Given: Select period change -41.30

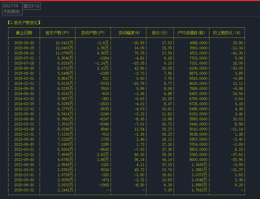Looking at the screenshot, I should pyautogui.click(x=237, y=53).
